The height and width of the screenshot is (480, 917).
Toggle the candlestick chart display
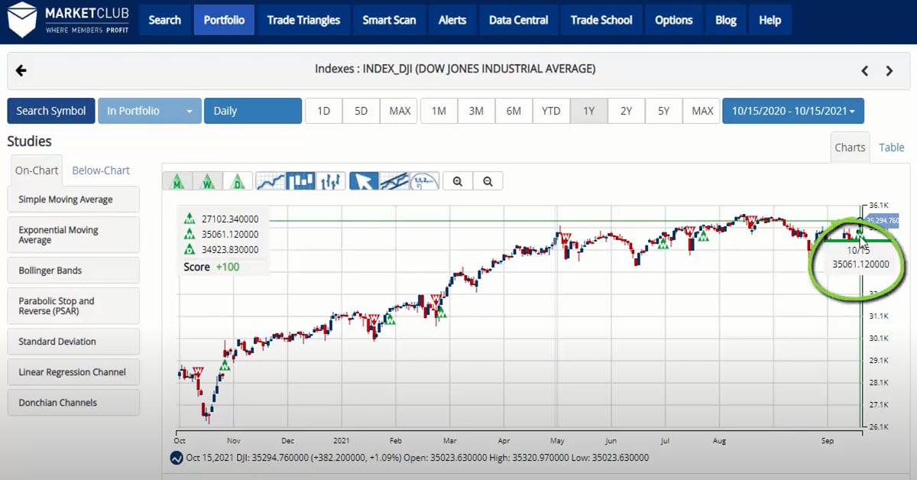302,181
